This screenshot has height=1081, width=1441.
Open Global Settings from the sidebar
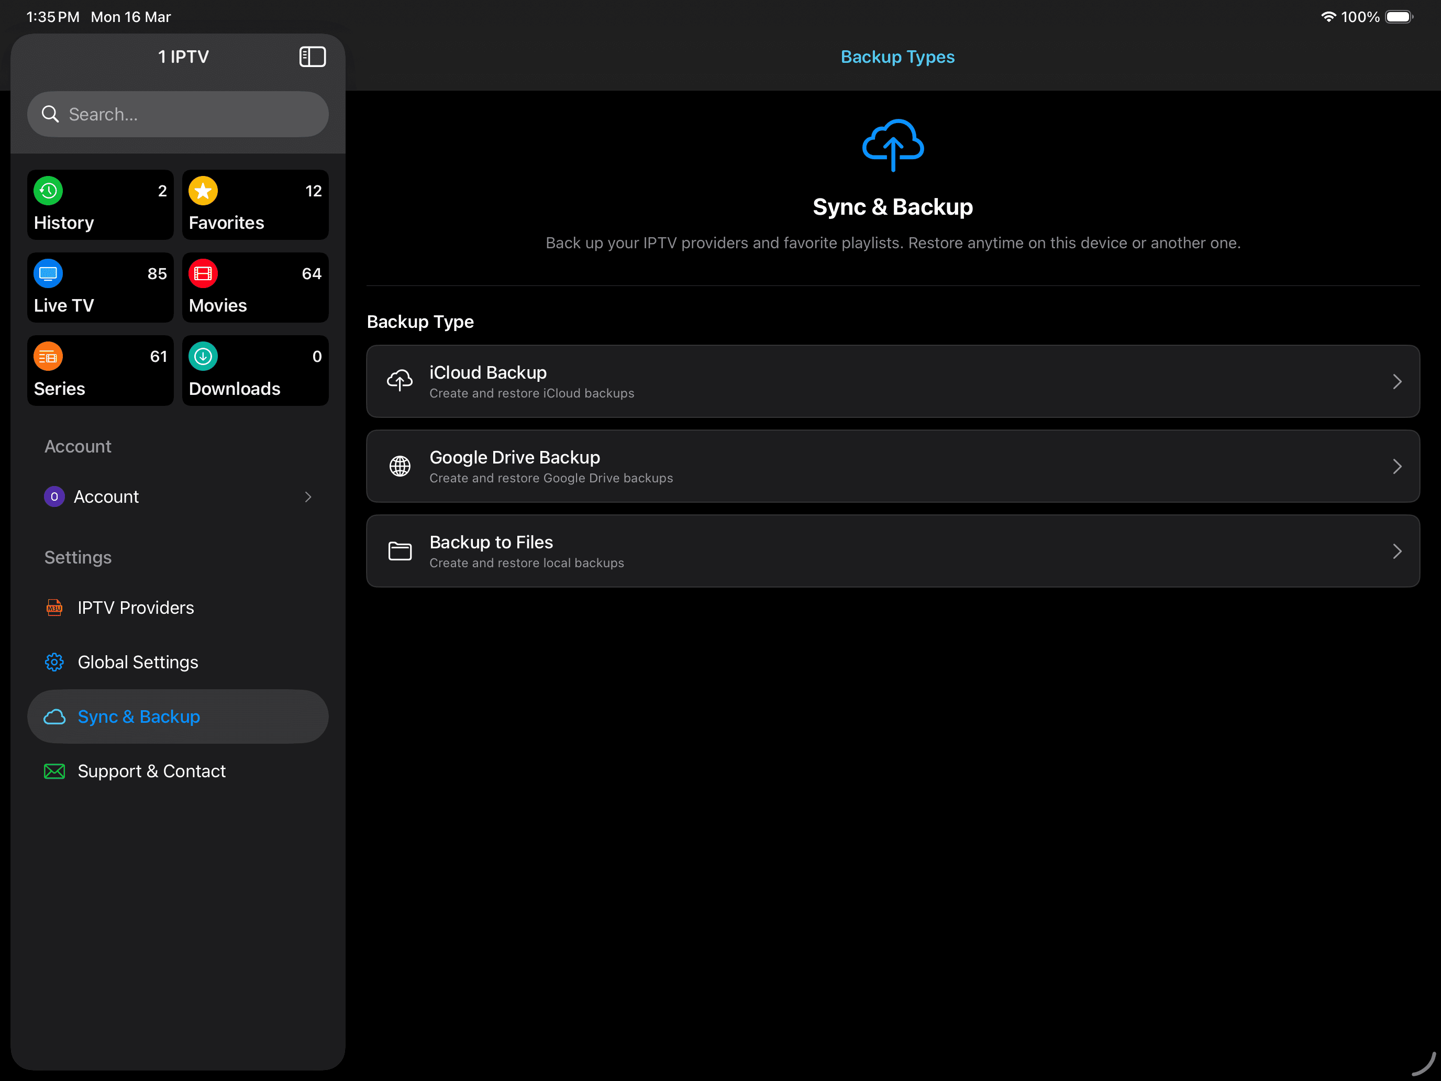click(138, 661)
